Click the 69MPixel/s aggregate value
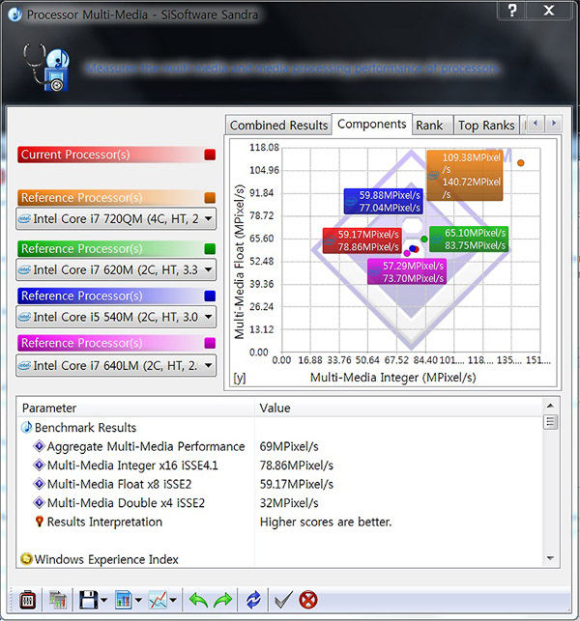Screen dimensions: 580x621 tap(289, 446)
